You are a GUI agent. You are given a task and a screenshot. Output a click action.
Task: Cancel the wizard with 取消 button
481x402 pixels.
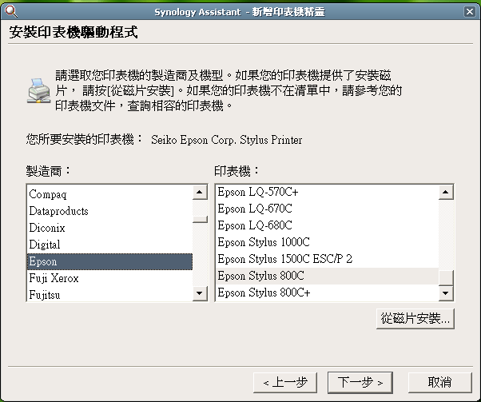coord(440,383)
